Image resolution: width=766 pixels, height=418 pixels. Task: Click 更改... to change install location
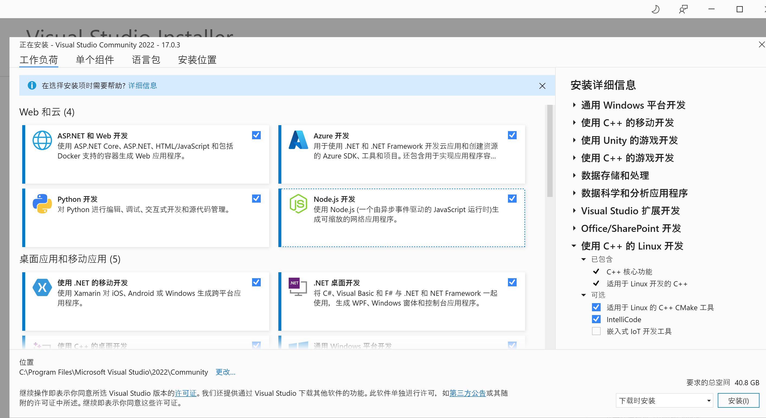(225, 372)
